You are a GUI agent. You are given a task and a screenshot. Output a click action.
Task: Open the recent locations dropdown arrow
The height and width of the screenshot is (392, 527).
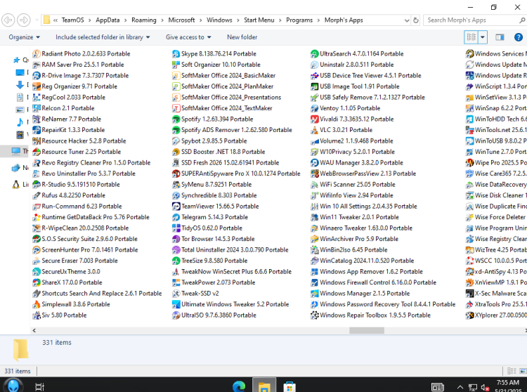coord(37,20)
